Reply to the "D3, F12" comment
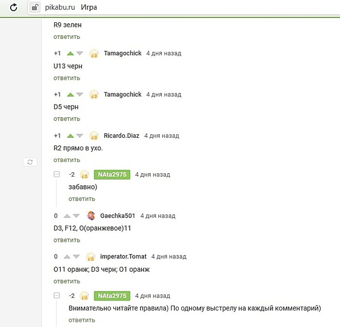Screen dimensions: 340x327 67,240
